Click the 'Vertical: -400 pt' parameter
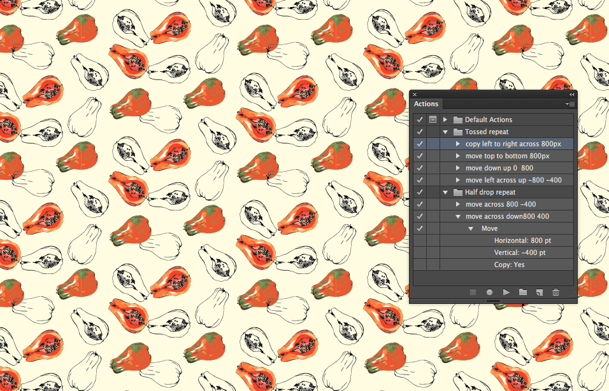Image resolution: width=609 pixels, height=391 pixels. [520, 252]
